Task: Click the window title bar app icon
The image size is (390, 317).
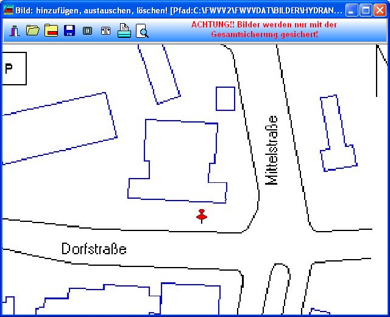Action: [9, 10]
